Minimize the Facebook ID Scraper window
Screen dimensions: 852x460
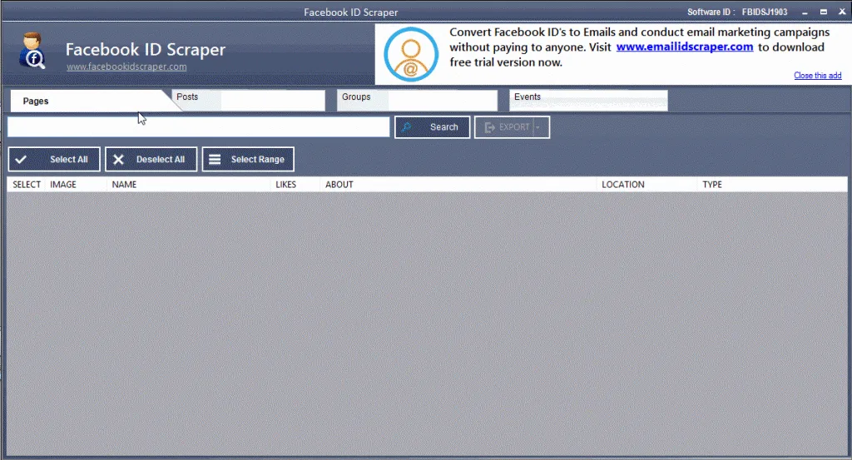coord(805,12)
